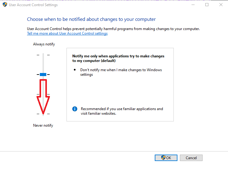Screen dimensions: 228x169
Task: Click the 'User Account Control Settings' window title
Action: click(x=33, y=5)
